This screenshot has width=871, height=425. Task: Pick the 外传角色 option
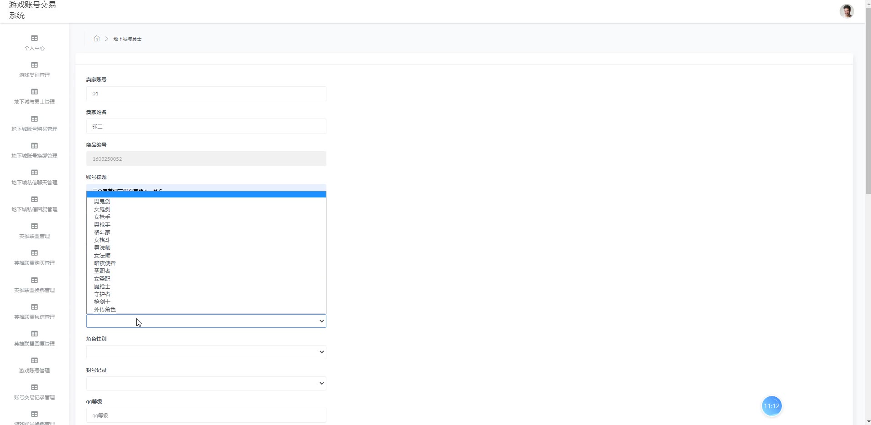pyautogui.click(x=105, y=309)
